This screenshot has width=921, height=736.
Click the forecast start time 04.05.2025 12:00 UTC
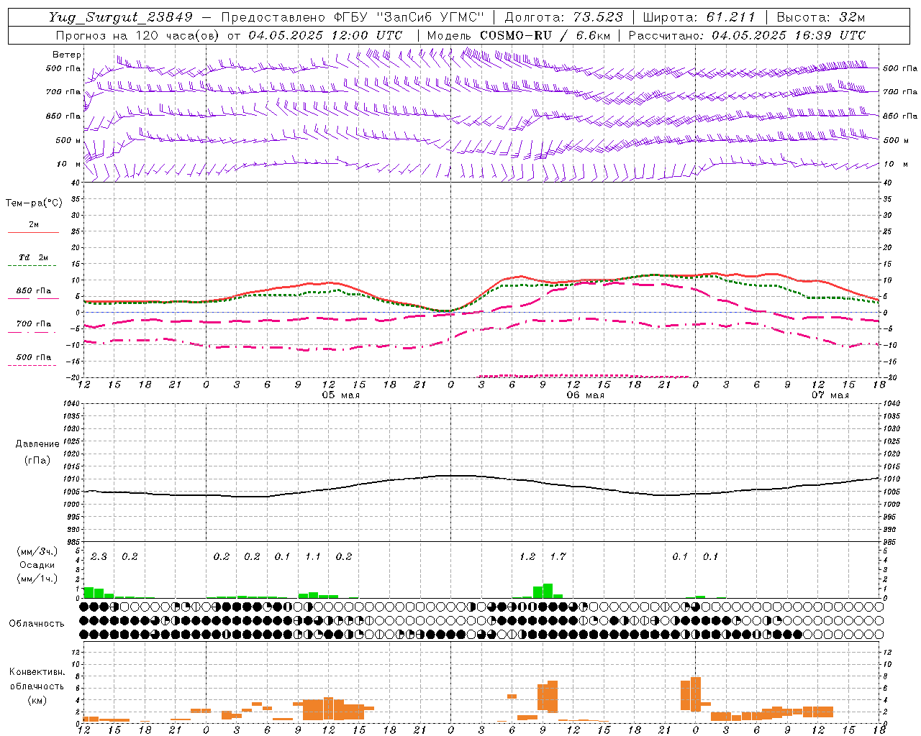click(x=325, y=35)
